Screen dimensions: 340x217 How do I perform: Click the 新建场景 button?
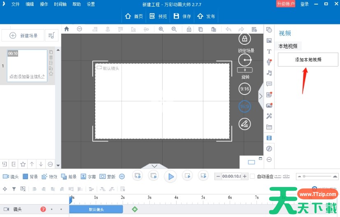click(x=23, y=36)
